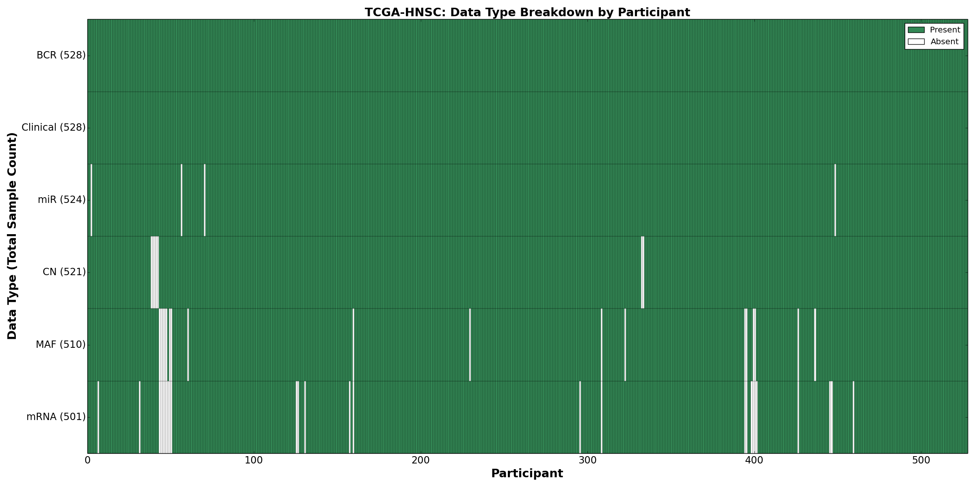Click the x-axis tick label 400
Viewport: 975px width, 487px height.
pos(754,461)
